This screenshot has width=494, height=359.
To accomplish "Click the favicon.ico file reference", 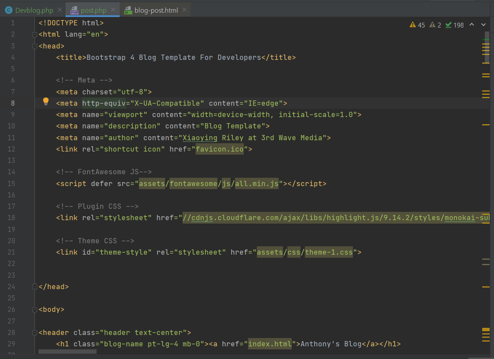I will (x=220, y=149).
